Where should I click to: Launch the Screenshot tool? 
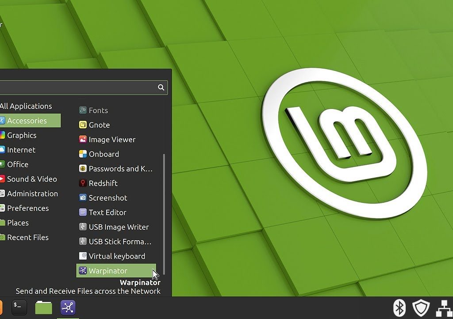116,198
